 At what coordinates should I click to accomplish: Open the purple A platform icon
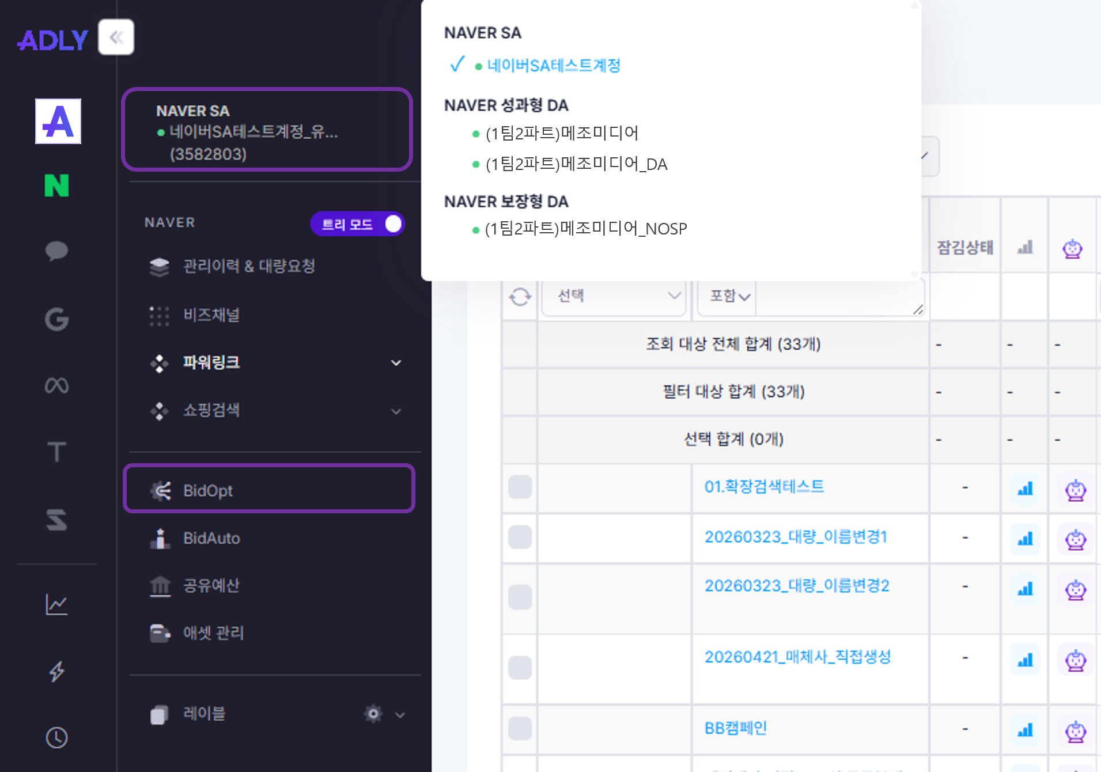tap(58, 121)
